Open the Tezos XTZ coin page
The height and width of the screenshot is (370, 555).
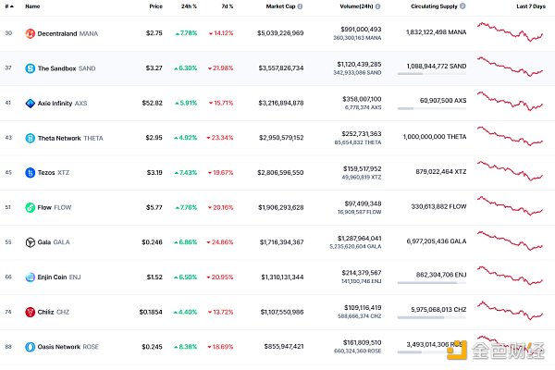(54, 173)
